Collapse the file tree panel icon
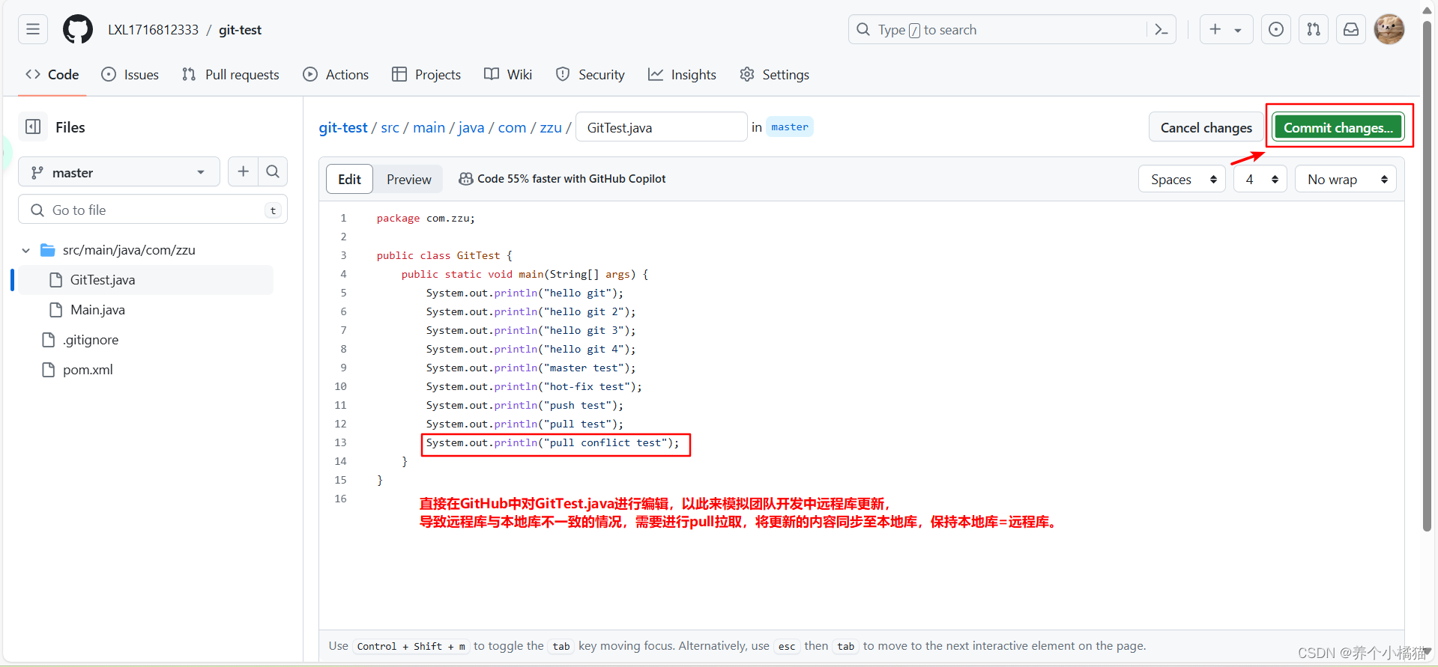This screenshot has height=667, width=1438. point(33,127)
